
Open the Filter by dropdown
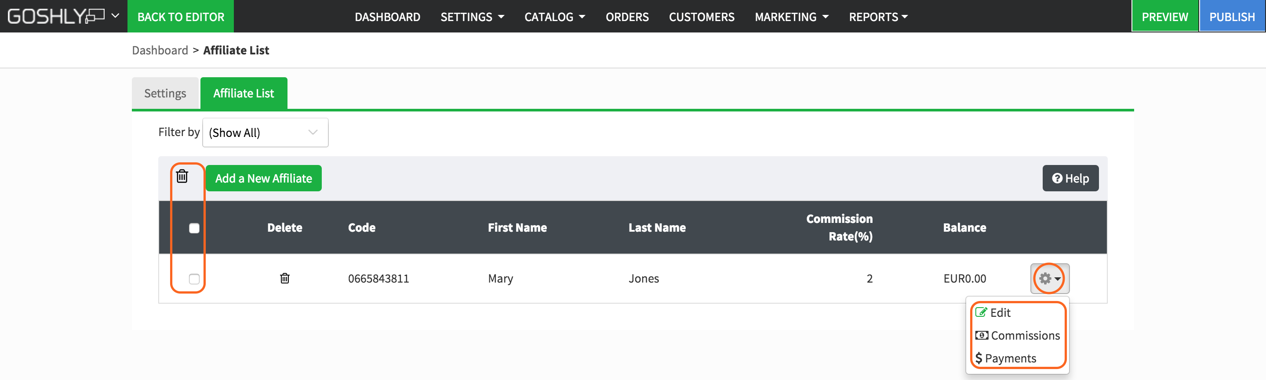pos(265,133)
